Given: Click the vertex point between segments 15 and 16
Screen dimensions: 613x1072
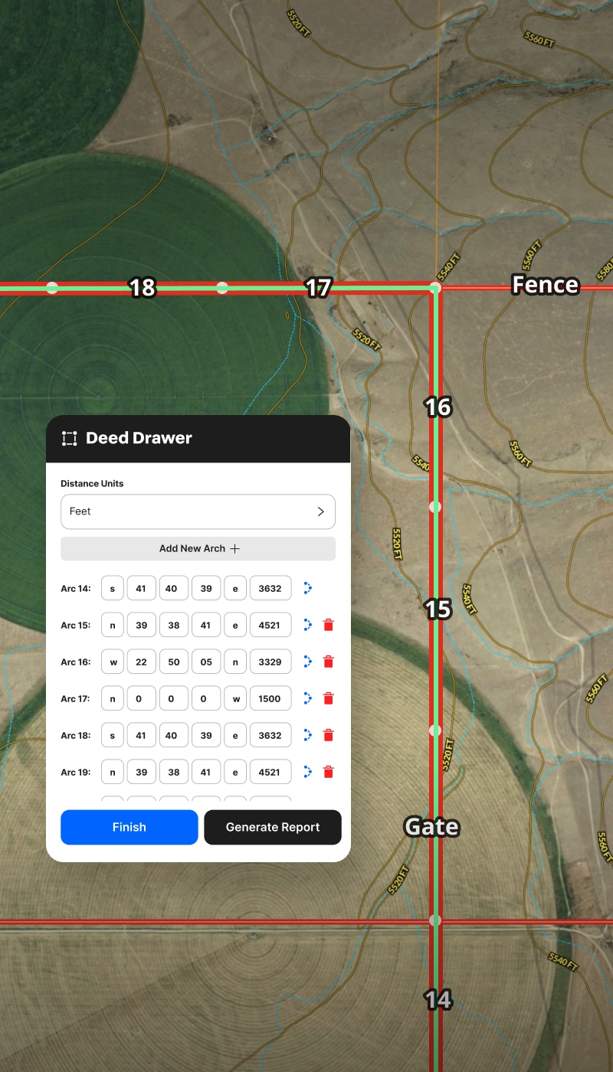Looking at the screenshot, I should click(x=435, y=507).
